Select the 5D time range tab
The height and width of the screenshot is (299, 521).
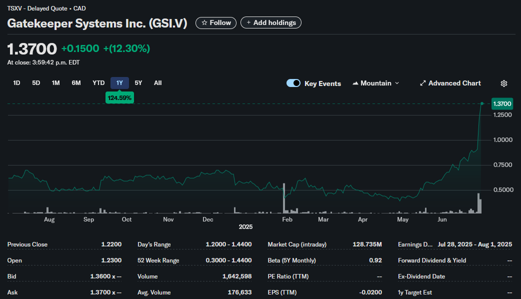point(36,83)
